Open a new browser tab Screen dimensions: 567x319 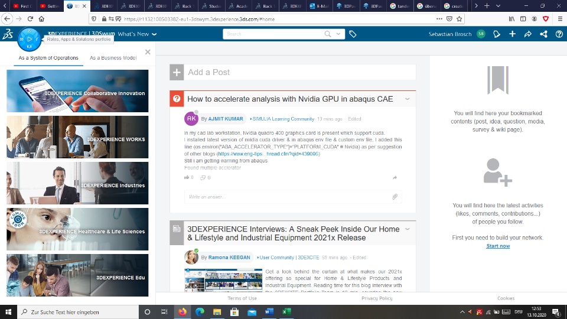pos(487,6)
